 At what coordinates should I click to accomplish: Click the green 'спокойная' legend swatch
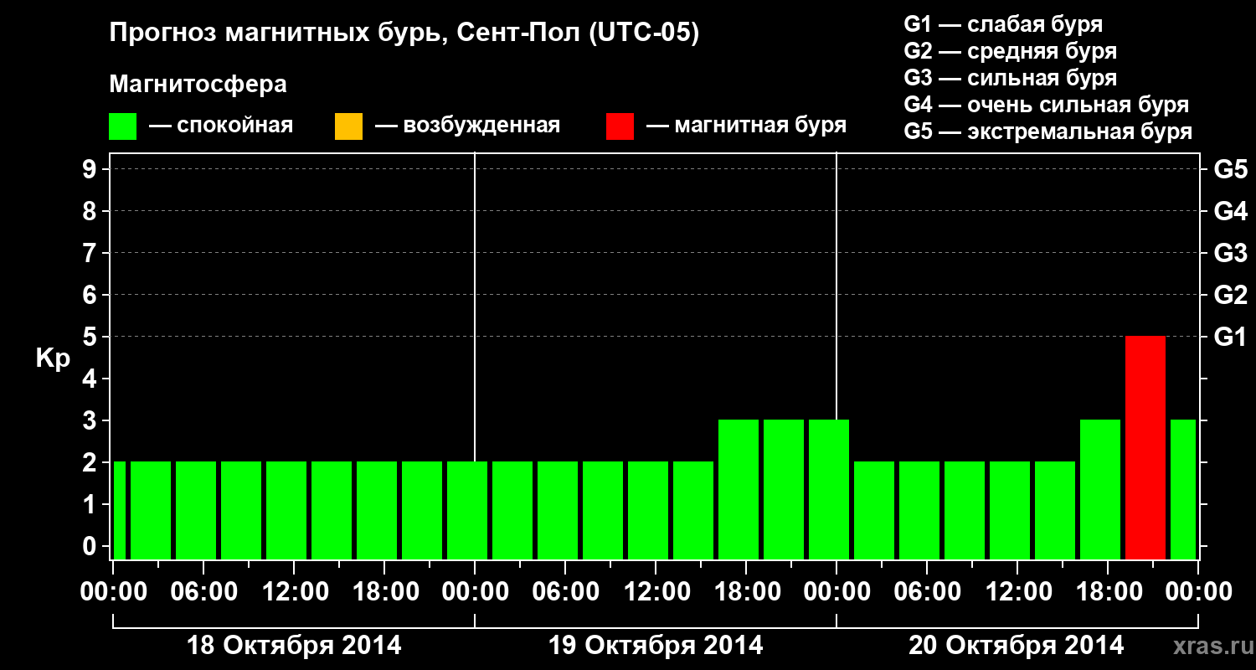point(122,126)
